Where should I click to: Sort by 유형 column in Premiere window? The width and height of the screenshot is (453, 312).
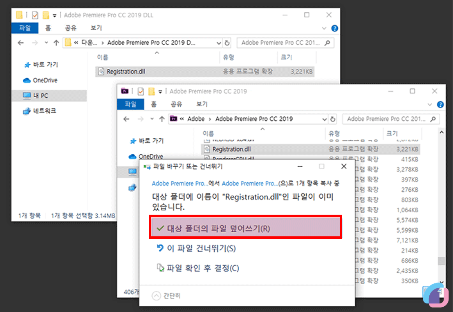coord(334,133)
